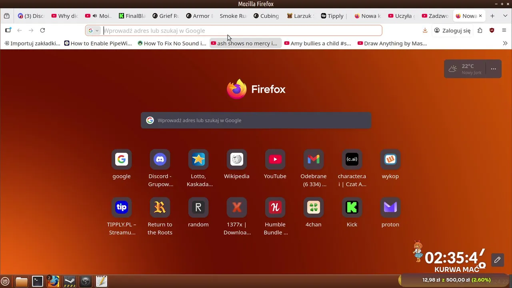Open the Humble Bundle shortcut tile
This screenshot has height=288, width=512.
pos(275,207)
